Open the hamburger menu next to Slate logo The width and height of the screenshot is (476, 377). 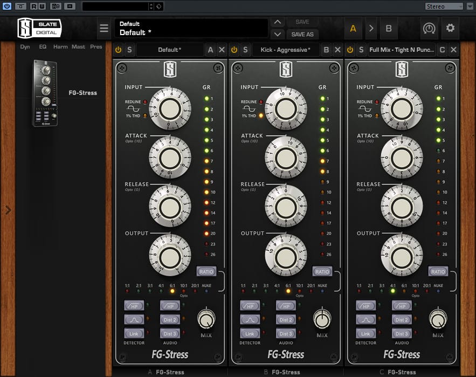[104, 28]
